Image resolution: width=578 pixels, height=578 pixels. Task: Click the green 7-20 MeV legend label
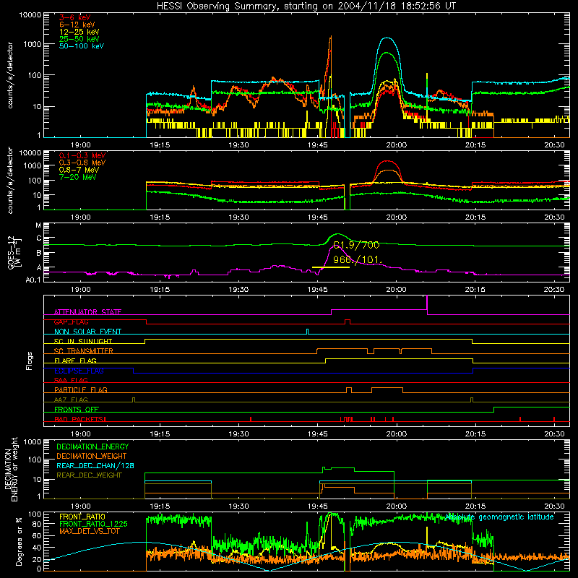[x=78, y=177]
